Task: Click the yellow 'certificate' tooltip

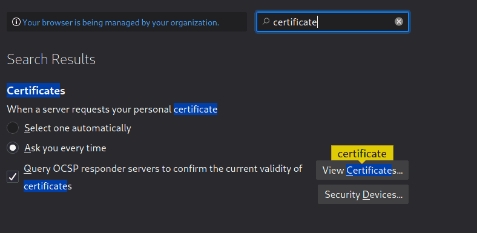Action: tap(362, 154)
